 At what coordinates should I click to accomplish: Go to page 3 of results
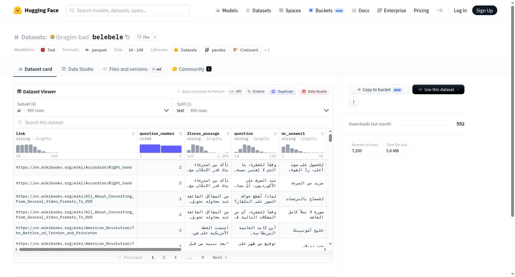[175, 257]
